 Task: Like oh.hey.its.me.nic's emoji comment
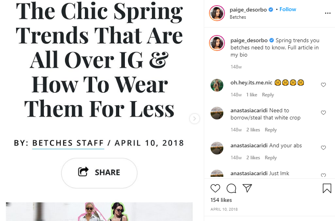click(323, 85)
